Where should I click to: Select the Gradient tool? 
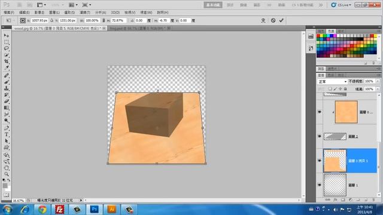(x=7, y=107)
